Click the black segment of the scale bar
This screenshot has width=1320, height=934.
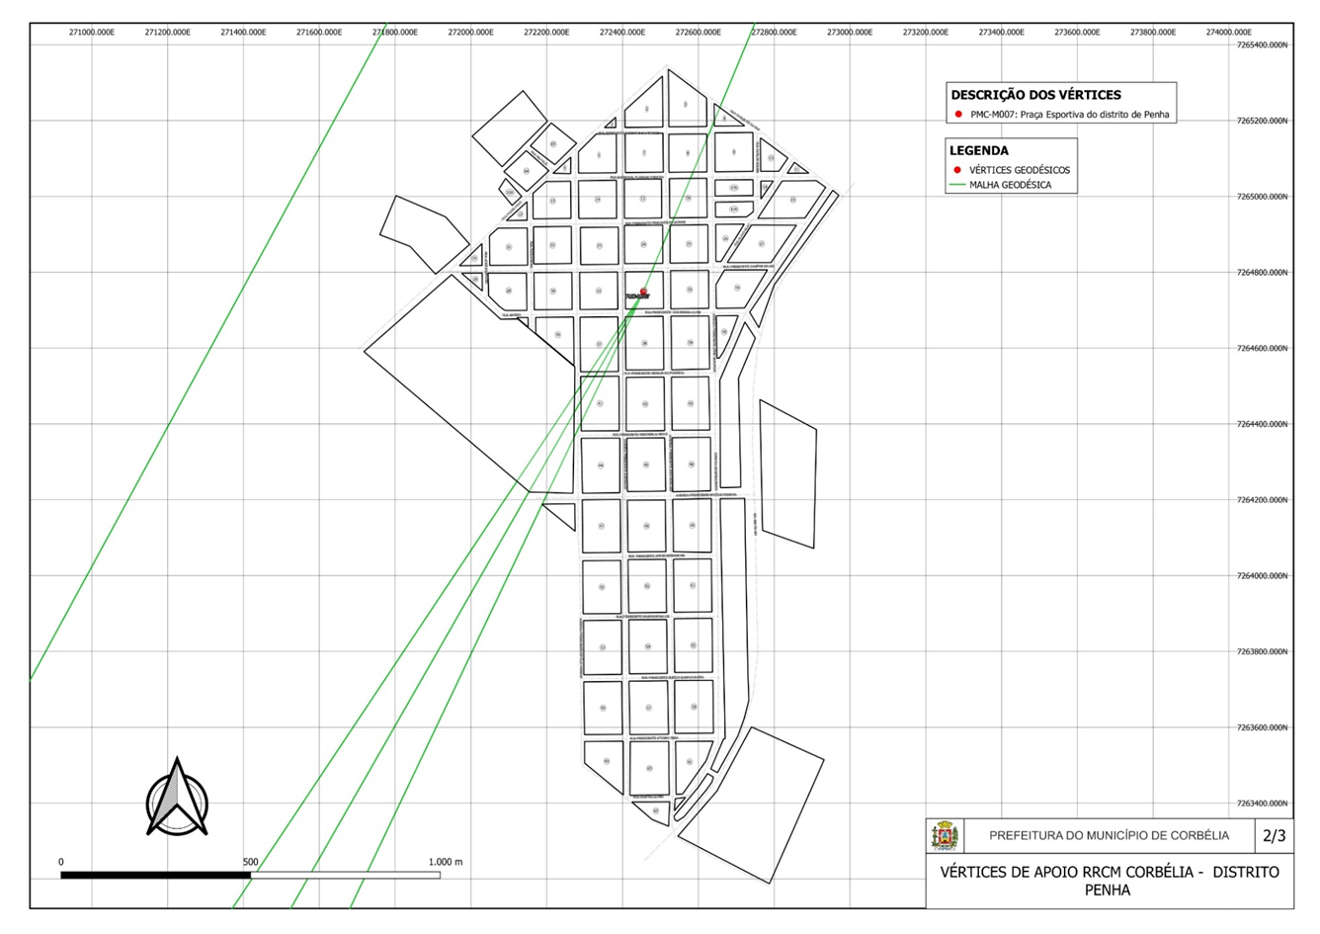click(155, 875)
